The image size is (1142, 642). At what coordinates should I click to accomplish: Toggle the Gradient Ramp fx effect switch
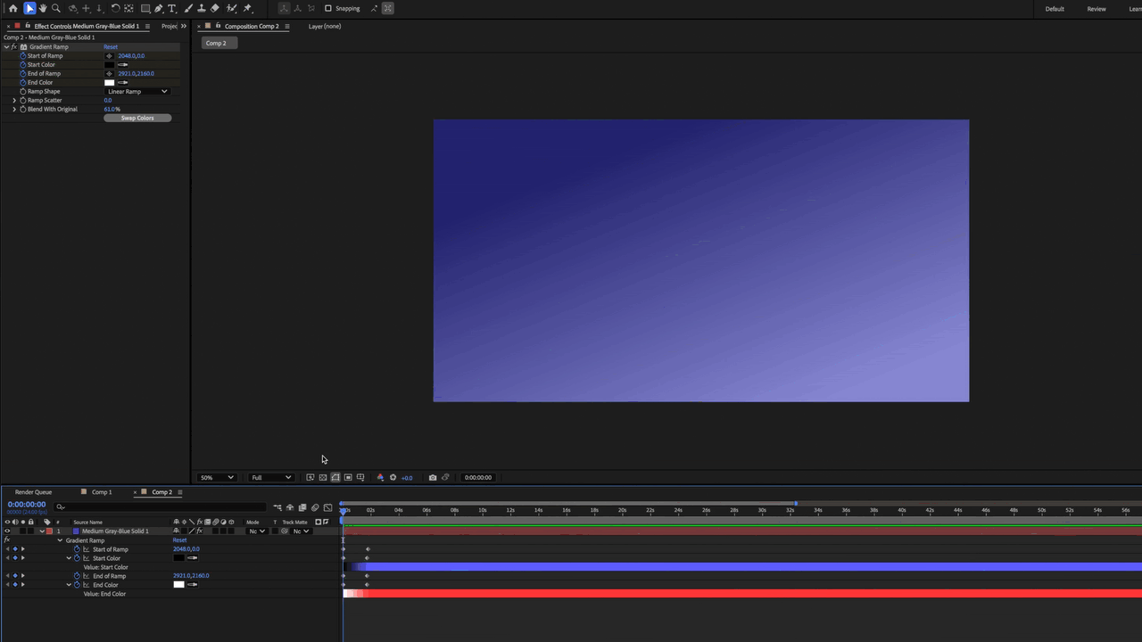[x=13, y=46]
